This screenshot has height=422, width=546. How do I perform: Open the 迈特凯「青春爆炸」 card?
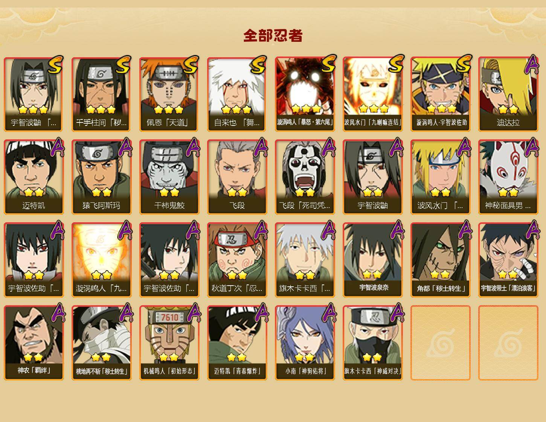(x=237, y=343)
